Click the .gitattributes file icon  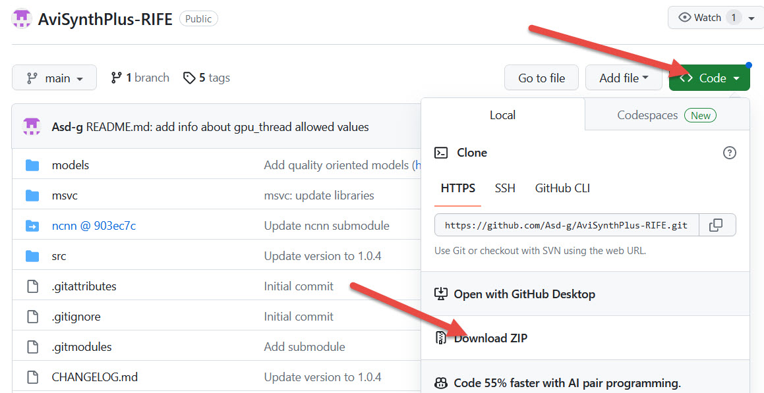coord(32,286)
